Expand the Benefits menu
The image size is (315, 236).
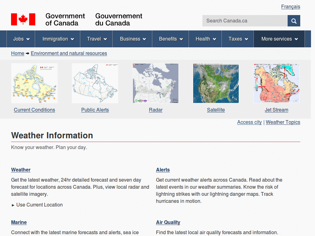(170, 39)
